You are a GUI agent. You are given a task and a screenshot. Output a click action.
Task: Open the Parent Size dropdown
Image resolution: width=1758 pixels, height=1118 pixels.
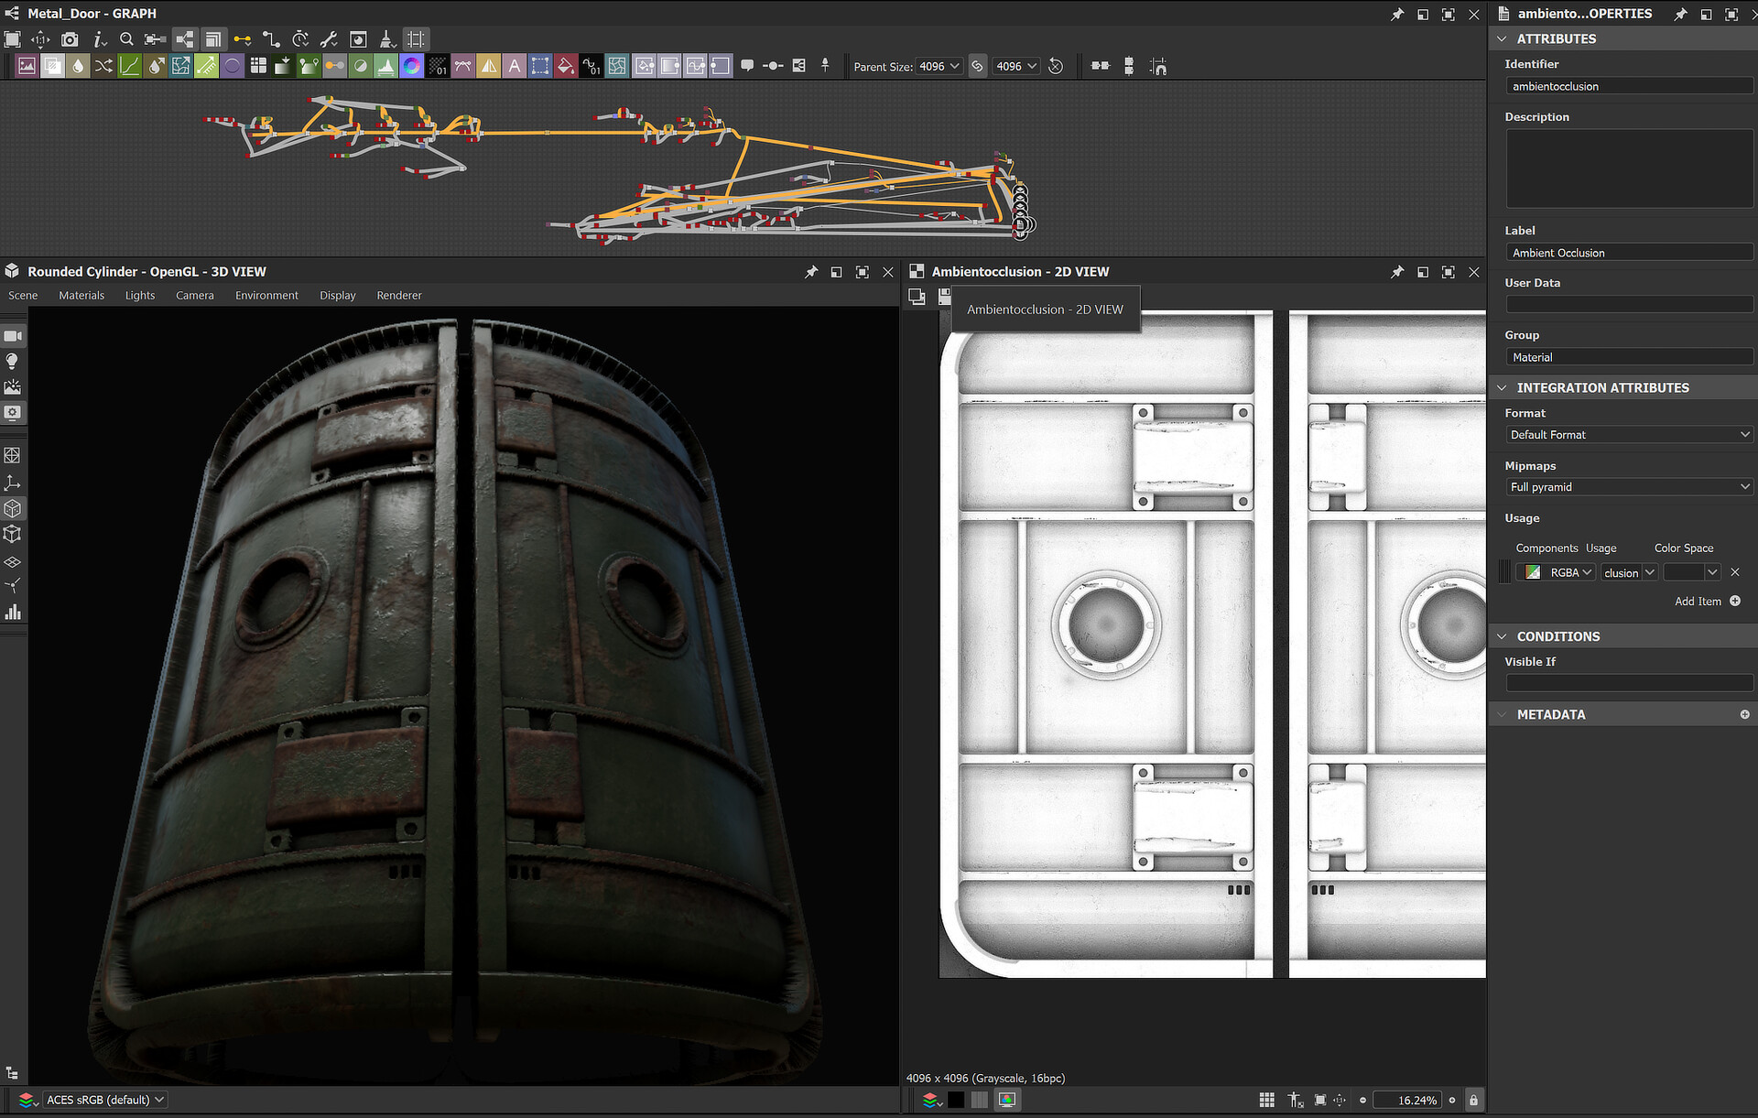coord(939,66)
